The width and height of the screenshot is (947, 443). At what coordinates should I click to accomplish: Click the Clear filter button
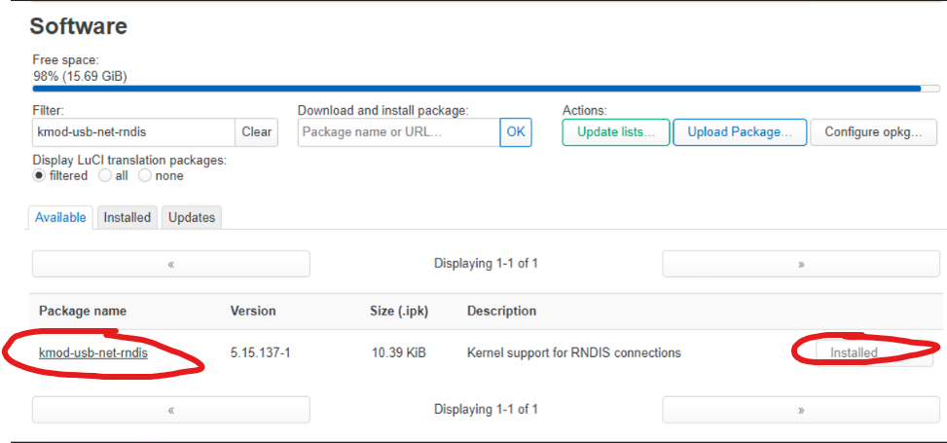coord(256,131)
